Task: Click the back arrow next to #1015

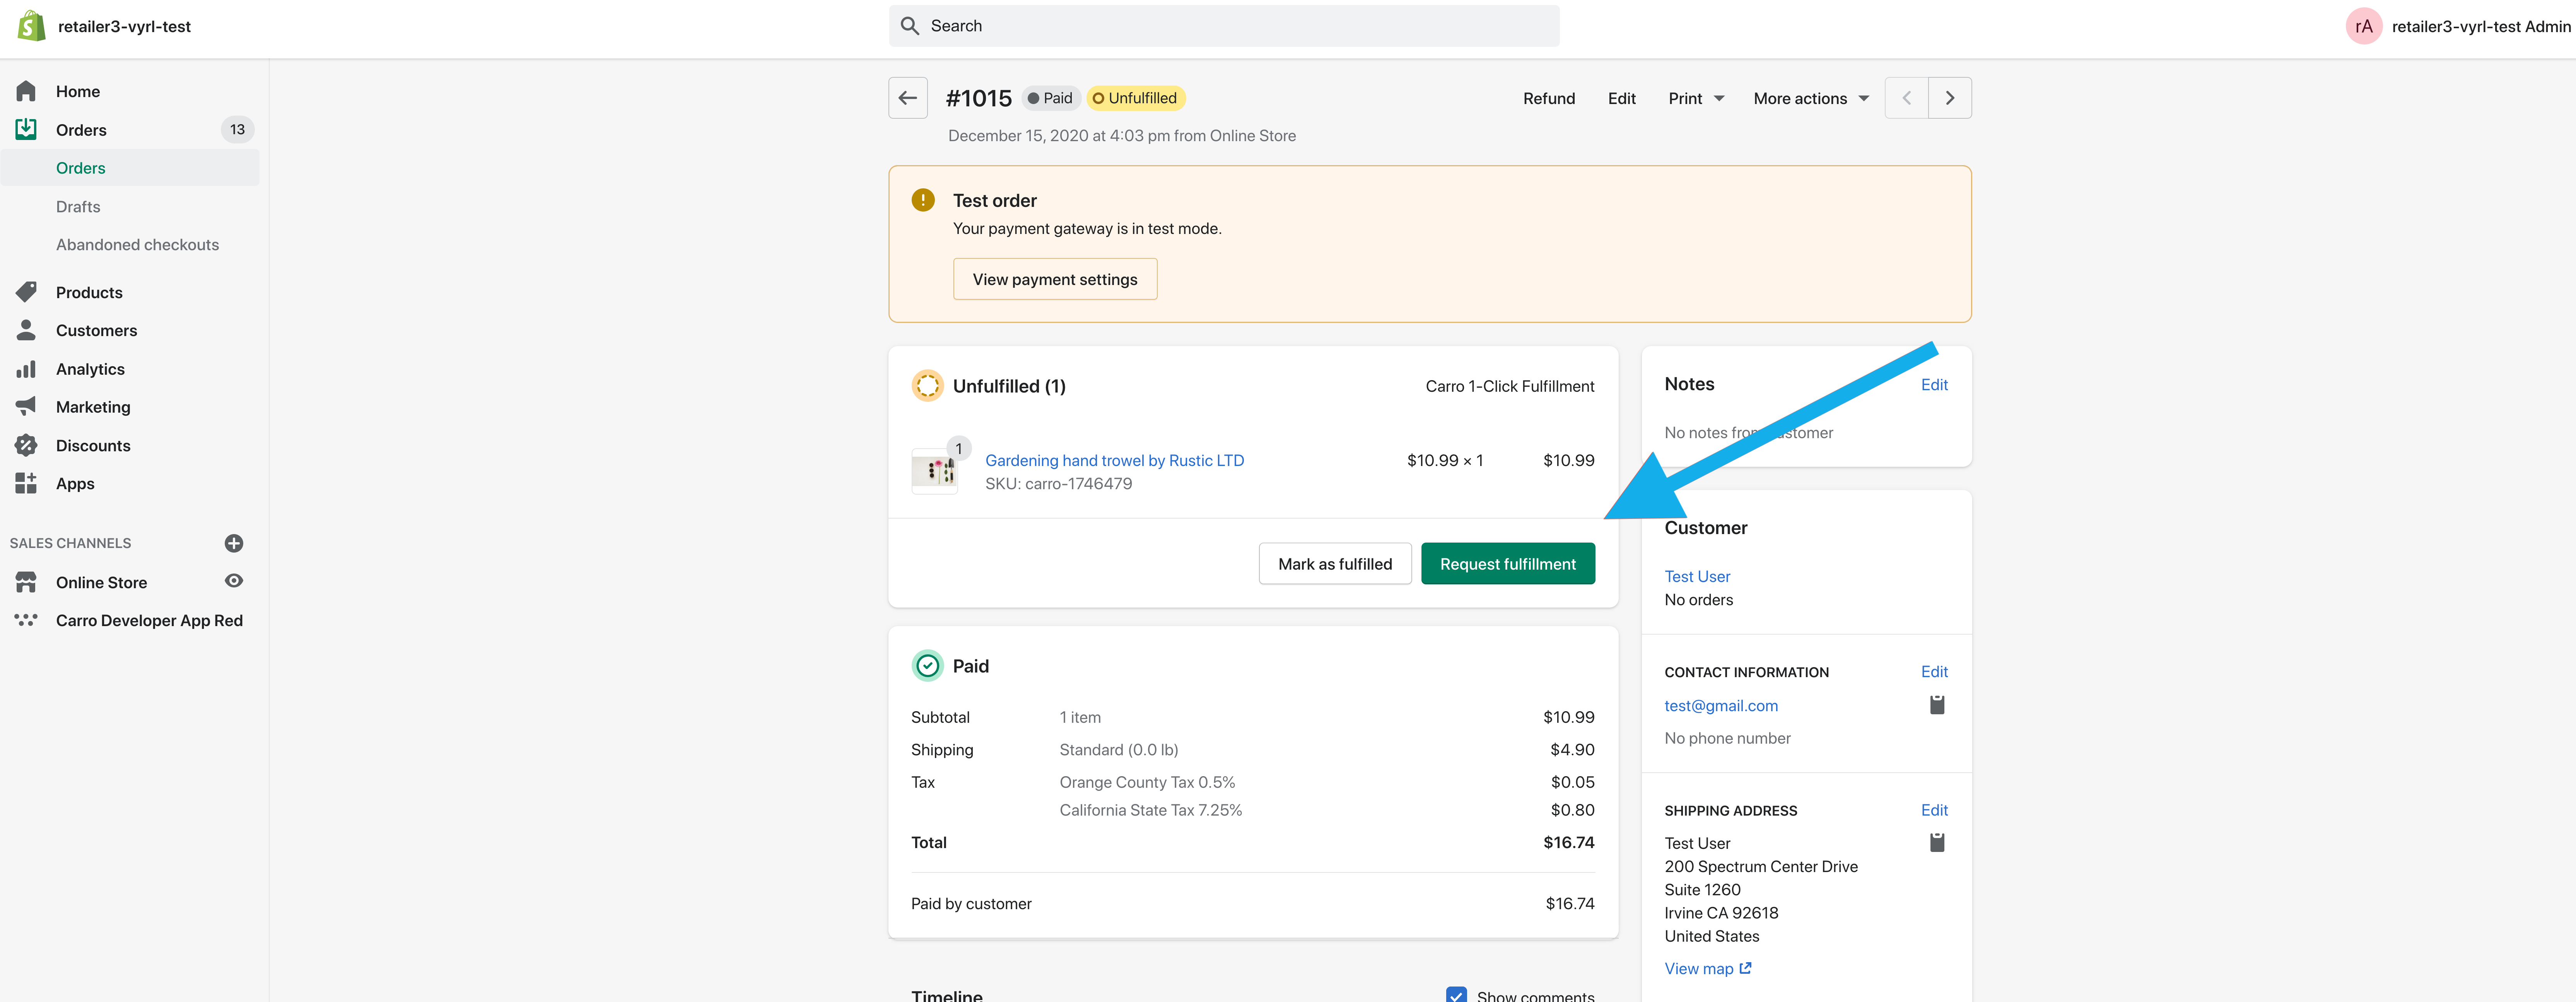Action: tap(907, 98)
